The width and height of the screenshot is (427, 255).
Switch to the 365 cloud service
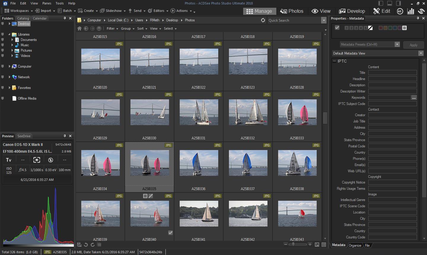pos(400,11)
